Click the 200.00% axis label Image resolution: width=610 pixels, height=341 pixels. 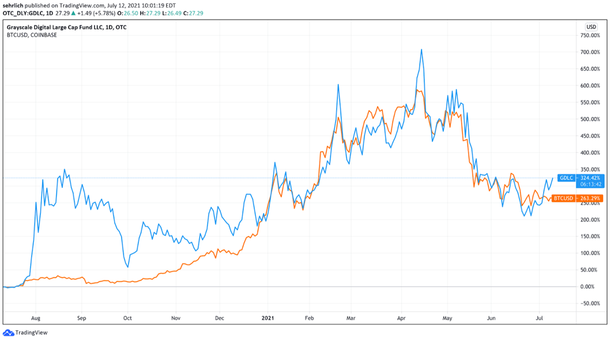[x=590, y=219]
